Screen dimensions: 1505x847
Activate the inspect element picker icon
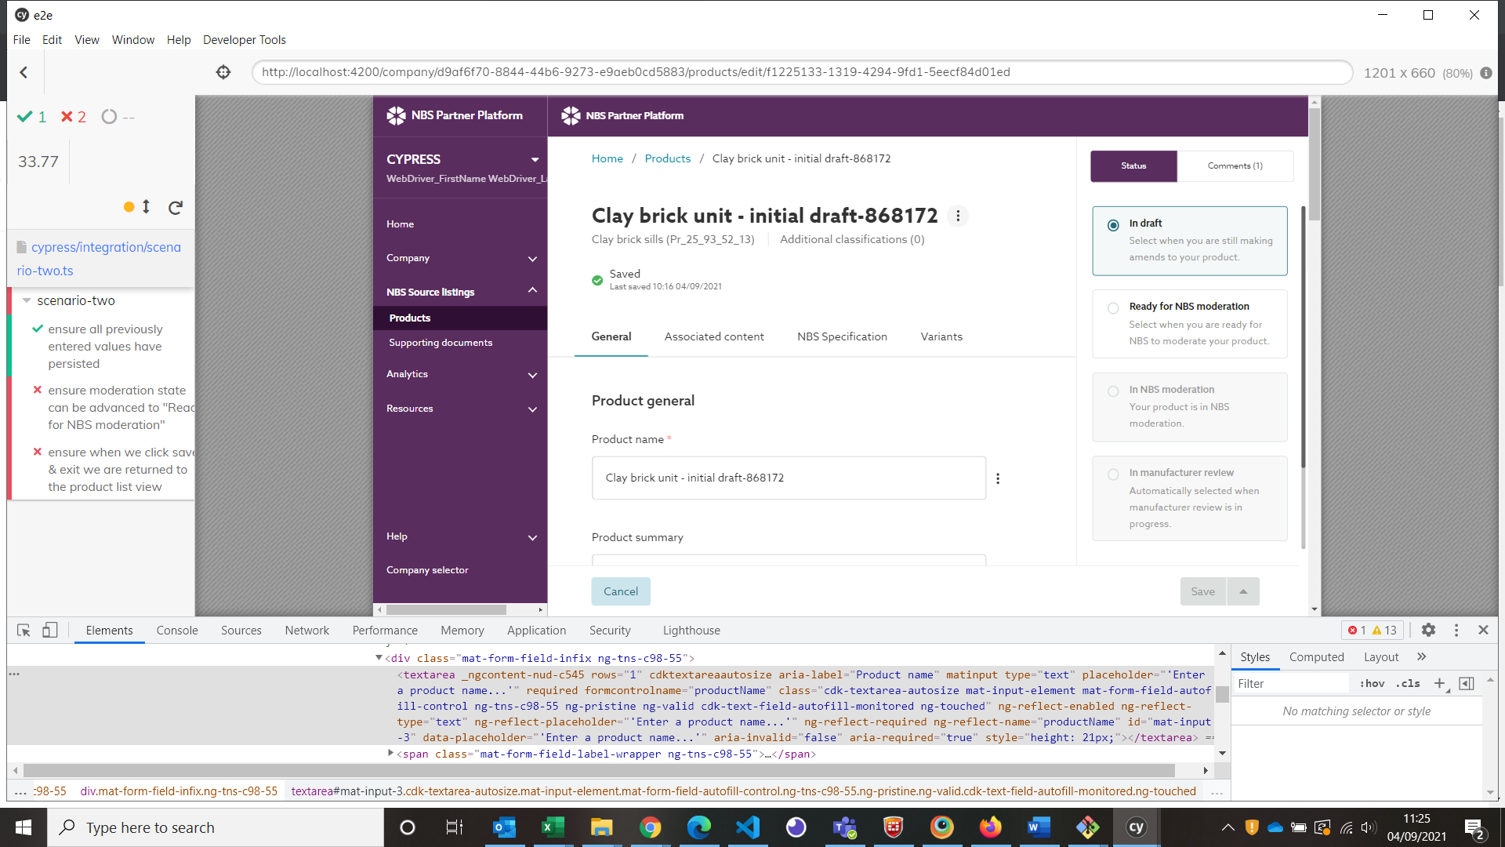coord(24,630)
